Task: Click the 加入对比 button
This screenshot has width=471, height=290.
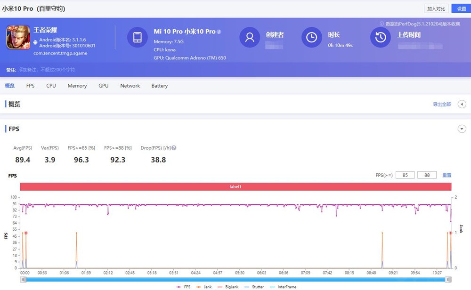Action: [x=436, y=8]
